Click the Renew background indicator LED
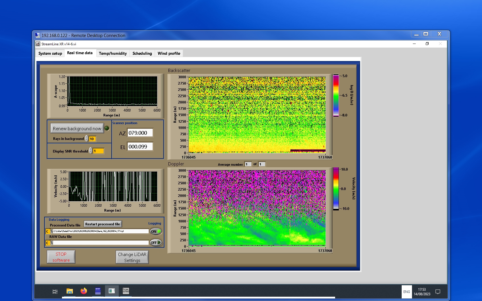Image resolution: width=482 pixels, height=301 pixels. tap(107, 128)
